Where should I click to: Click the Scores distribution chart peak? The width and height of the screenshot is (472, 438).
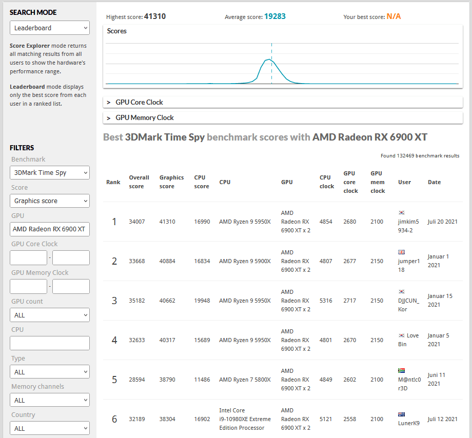[268, 60]
